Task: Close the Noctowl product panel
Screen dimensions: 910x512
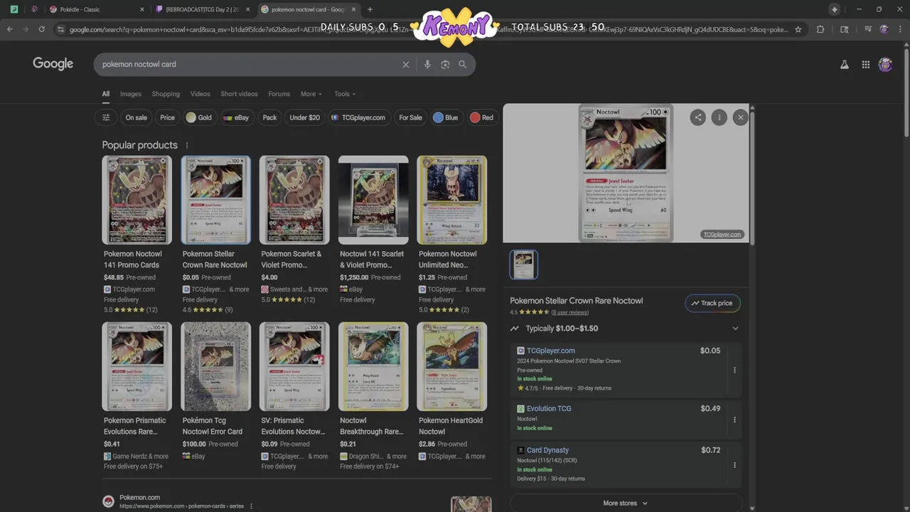Action: [x=741, y=117]
